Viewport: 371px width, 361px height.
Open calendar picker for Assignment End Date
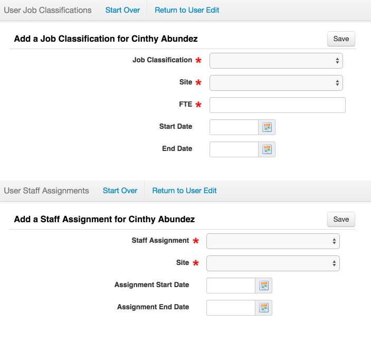tap(263, 308)
